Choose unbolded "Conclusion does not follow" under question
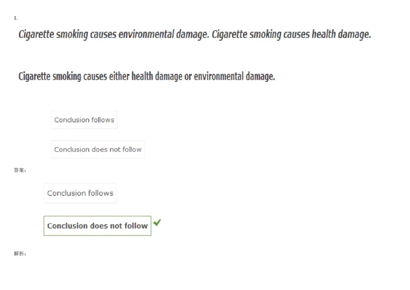This screenshot has width=410, height=290. 98,150
